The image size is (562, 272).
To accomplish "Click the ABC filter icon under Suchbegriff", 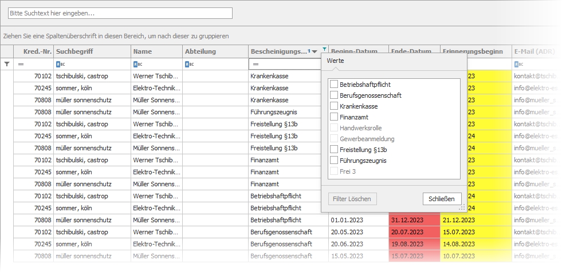I will click(59, 64).
